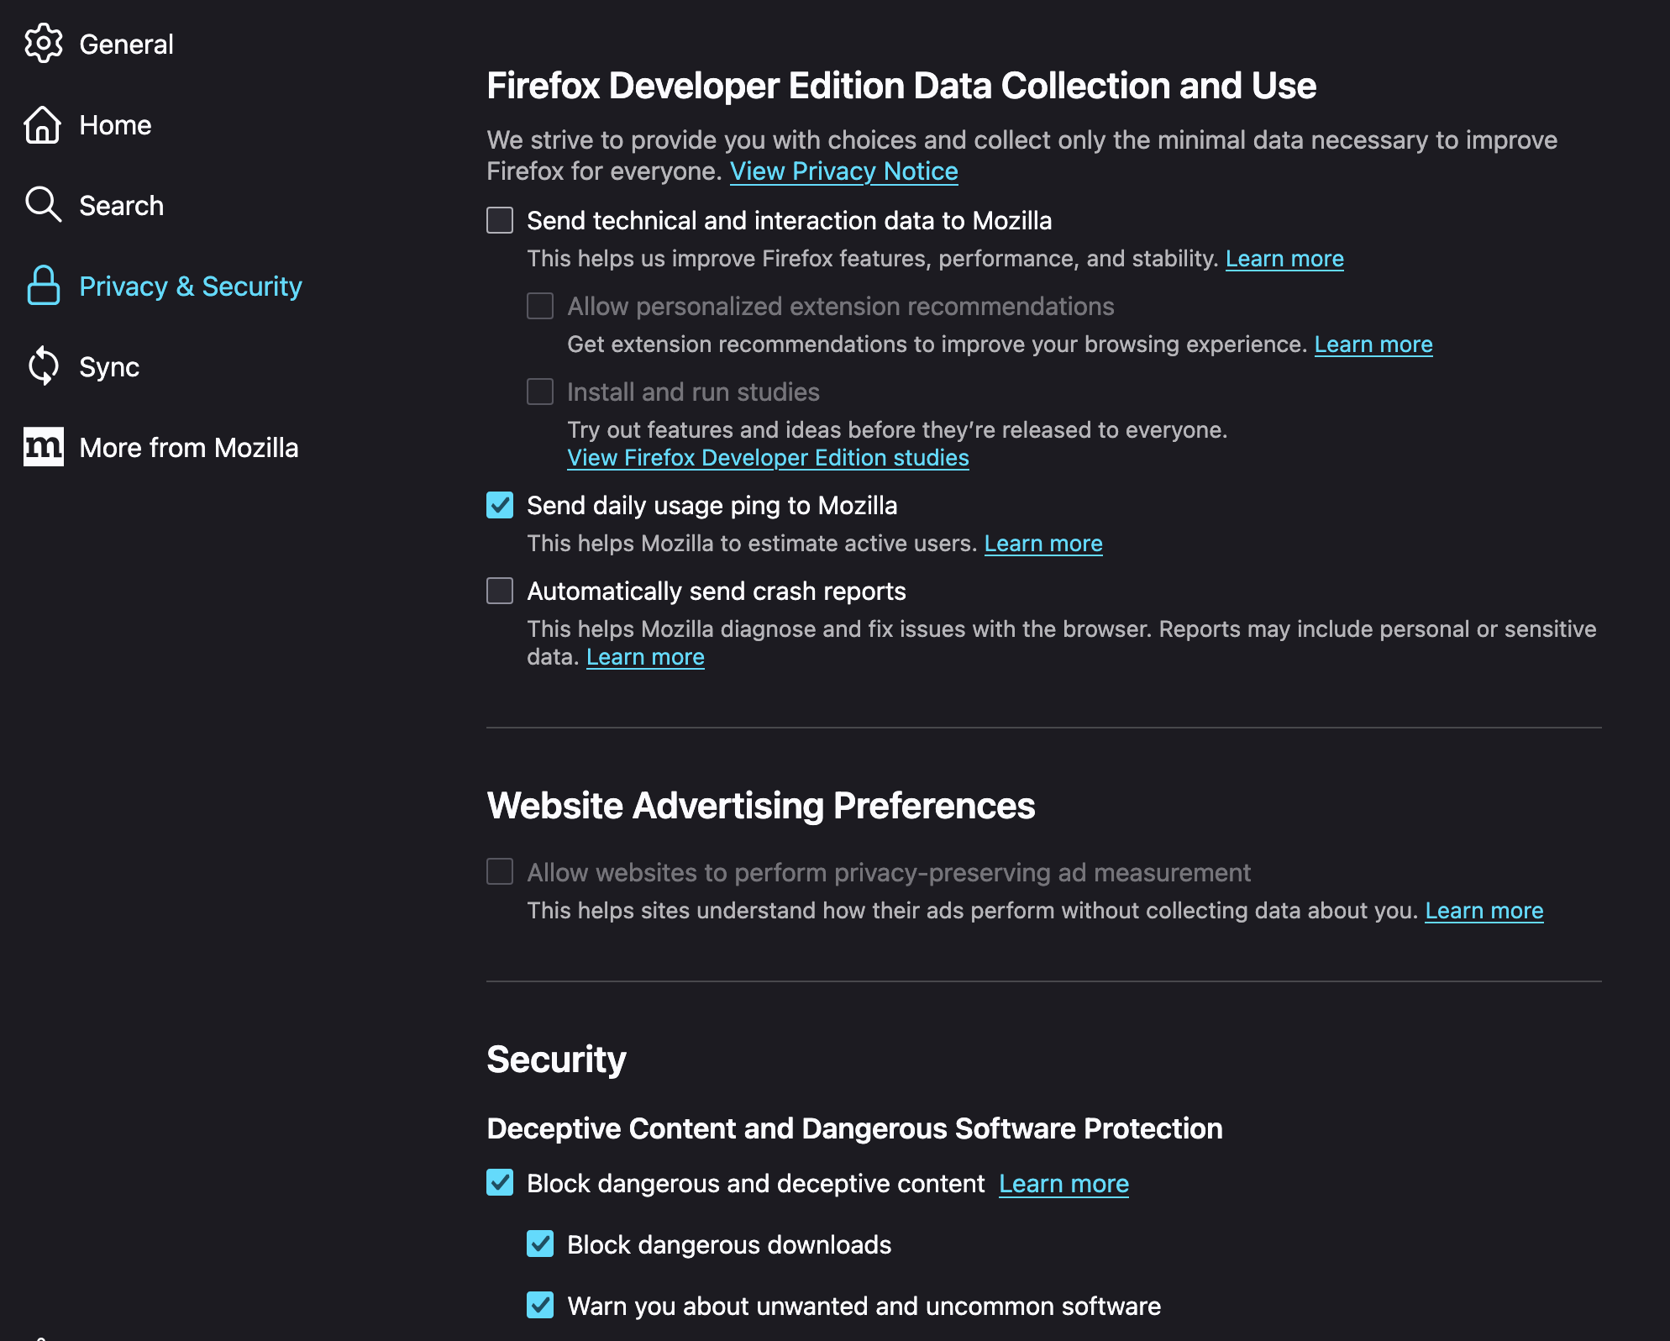The width and height of the screenshot is (1670, 1341).
Task: Open the More from Mozilla section
Action: pos(188,448)
